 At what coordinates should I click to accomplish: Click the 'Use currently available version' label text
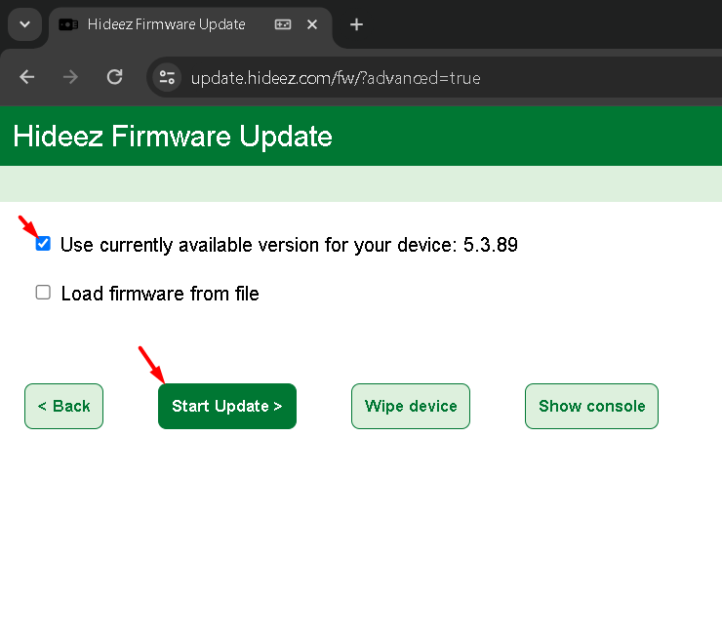pyautogui.click(x=288, y=245)
